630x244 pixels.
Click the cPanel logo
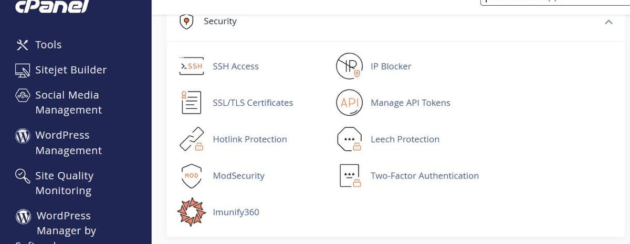click(x=51, y=7)
